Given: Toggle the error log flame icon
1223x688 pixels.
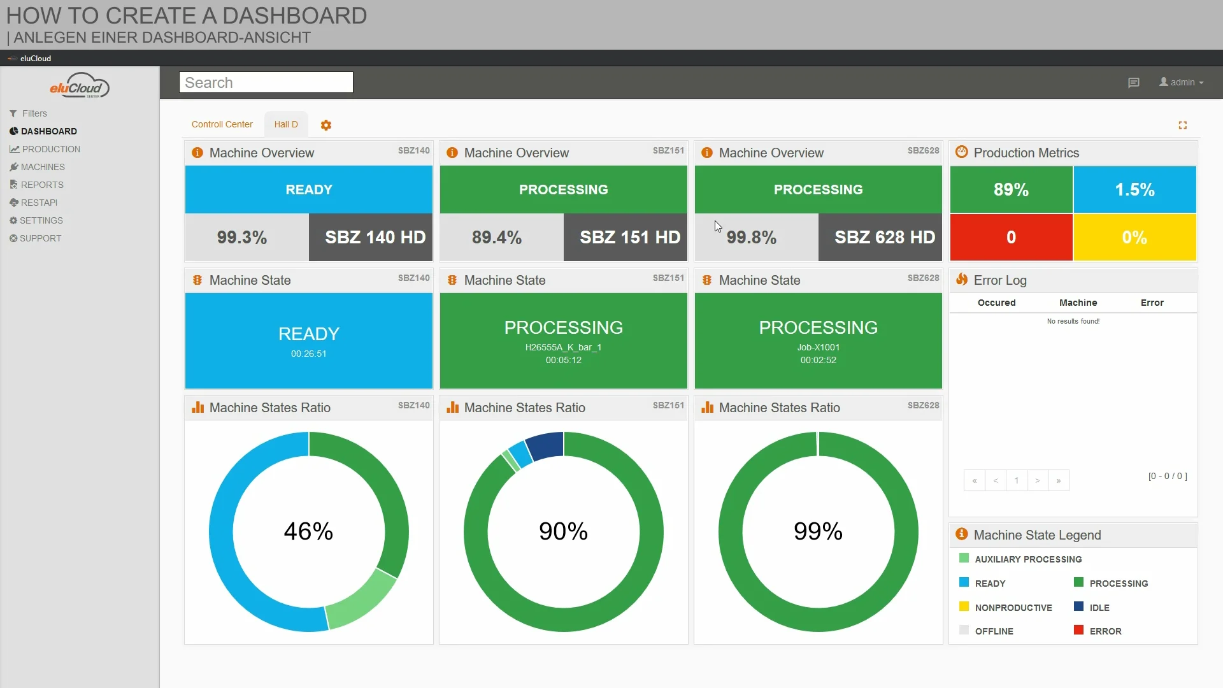Looking at the screenshot, I should 962,280.
